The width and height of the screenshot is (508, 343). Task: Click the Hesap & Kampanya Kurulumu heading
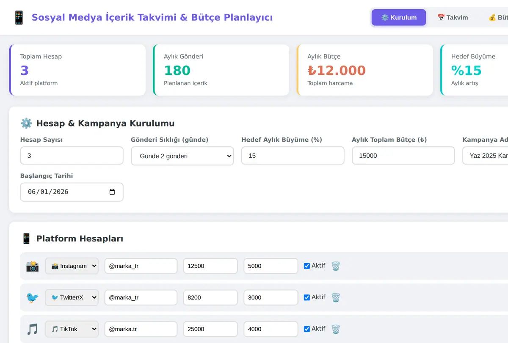pyautogui.click(x=105, y=123)
